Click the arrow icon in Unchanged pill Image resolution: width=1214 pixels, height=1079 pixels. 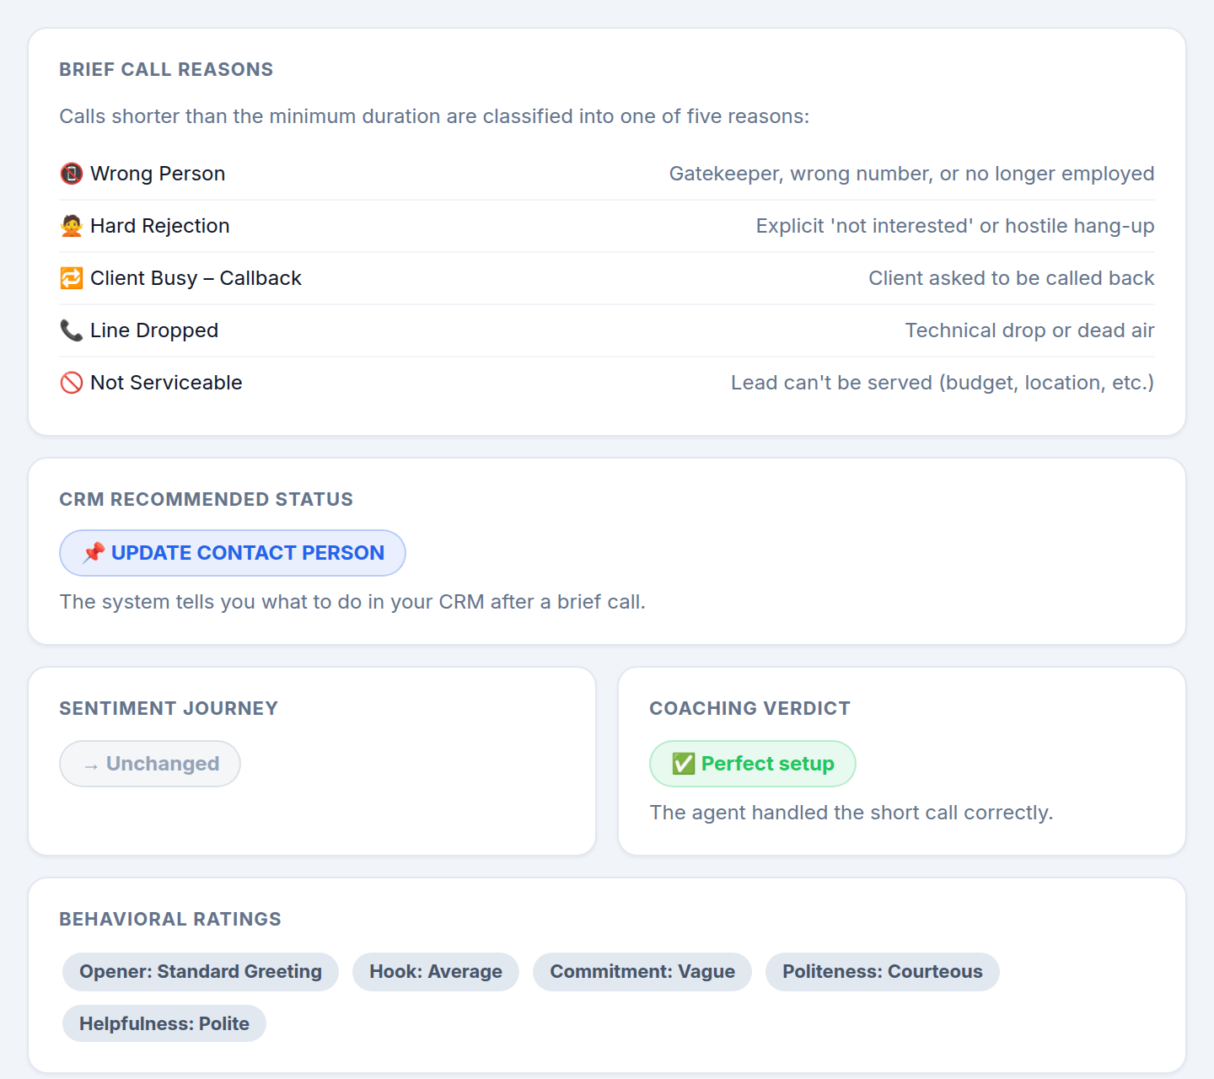pyautogui.click(x=91, y=765)
